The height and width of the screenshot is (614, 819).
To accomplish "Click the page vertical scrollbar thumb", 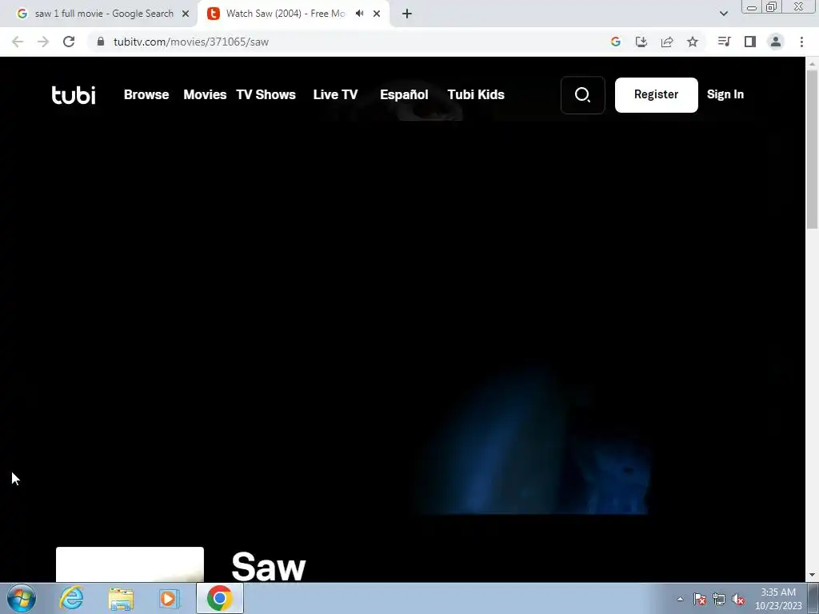I will (x=813, y=149).
